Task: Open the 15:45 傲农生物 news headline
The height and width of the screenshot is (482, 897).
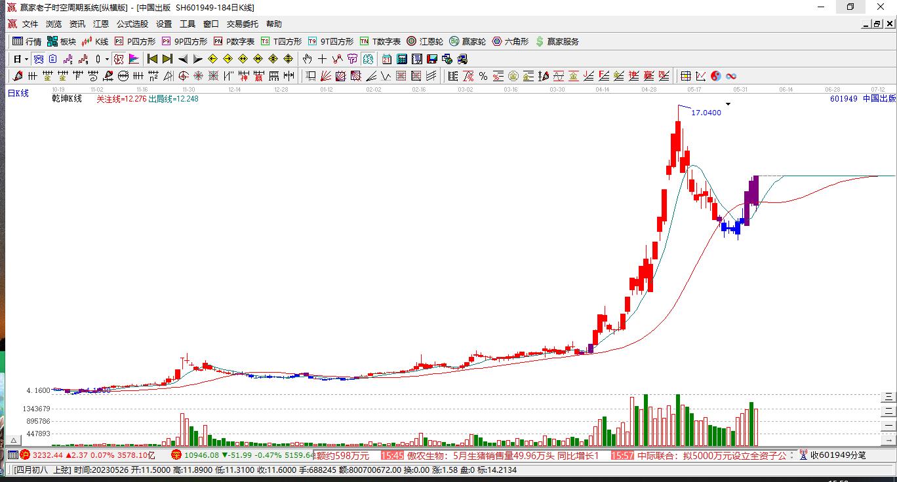Action: [490, 455]
